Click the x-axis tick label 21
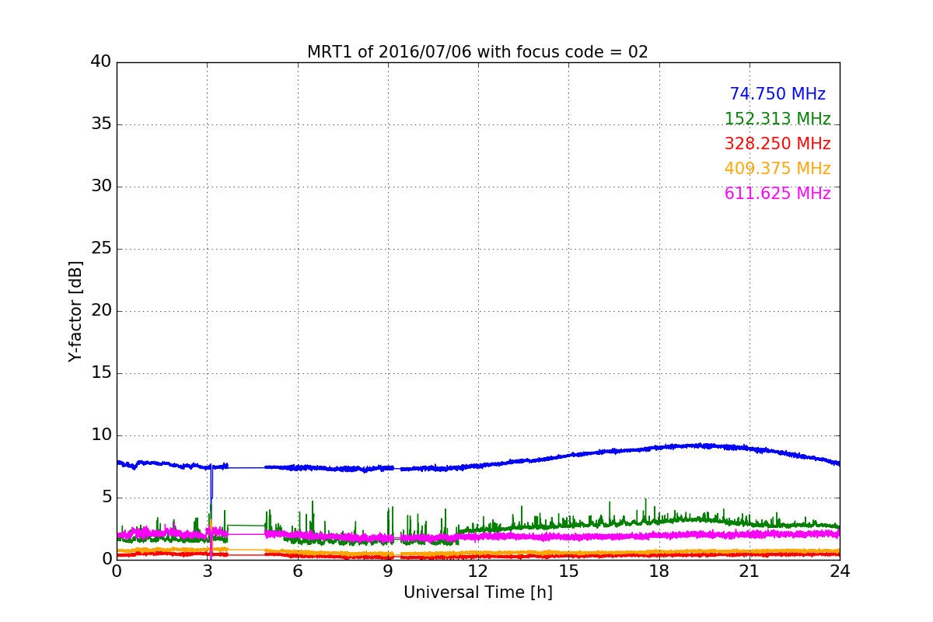This screenshot has height=622, width=933. pyautogui.click(x=750, y=571)
